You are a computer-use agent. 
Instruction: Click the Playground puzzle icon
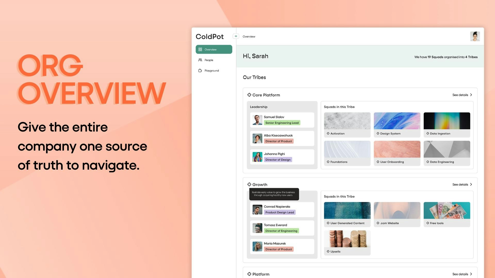200,71
